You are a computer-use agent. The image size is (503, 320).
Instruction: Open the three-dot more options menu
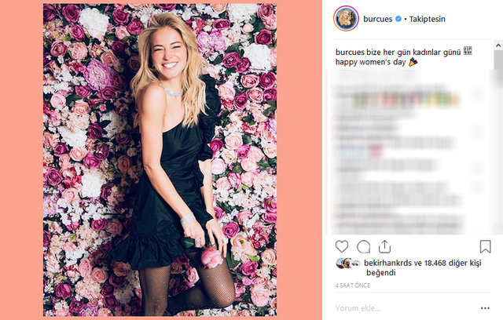point(483,307)
